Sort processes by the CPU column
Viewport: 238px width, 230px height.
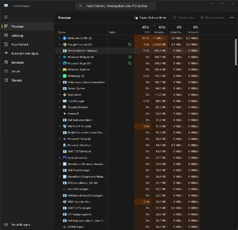pos(142,29)
